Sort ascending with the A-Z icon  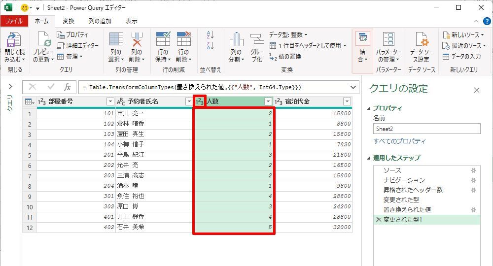point(211,34)
